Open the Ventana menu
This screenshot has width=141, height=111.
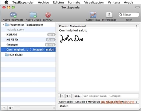click(114, 2)
